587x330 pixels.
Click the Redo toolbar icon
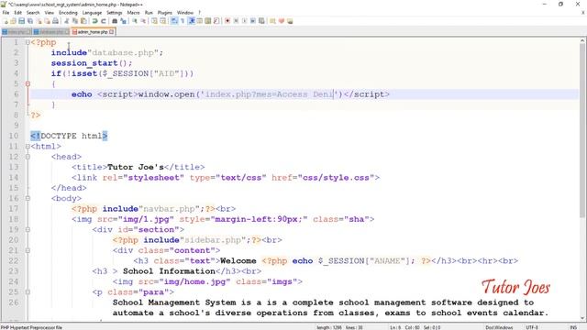click(x=104, y=21)
